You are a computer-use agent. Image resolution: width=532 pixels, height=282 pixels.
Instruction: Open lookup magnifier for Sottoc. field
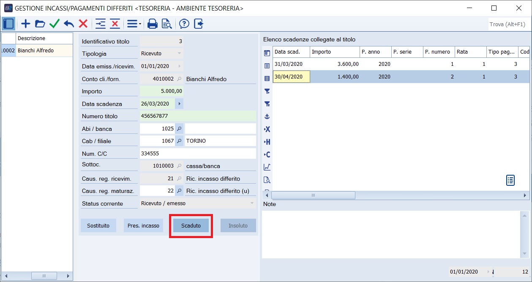[x=179, y=166]
